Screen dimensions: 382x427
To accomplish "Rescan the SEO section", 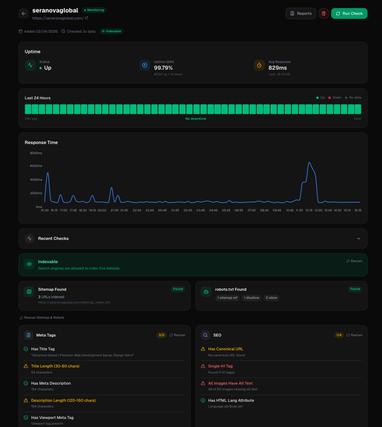I will point(354,335).
